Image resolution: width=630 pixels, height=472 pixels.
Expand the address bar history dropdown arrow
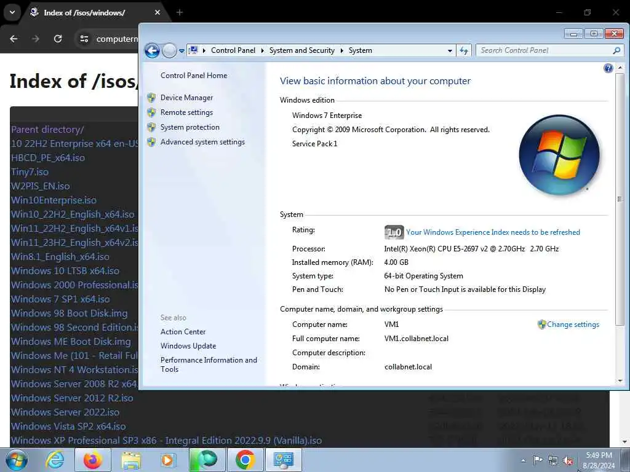450,50
